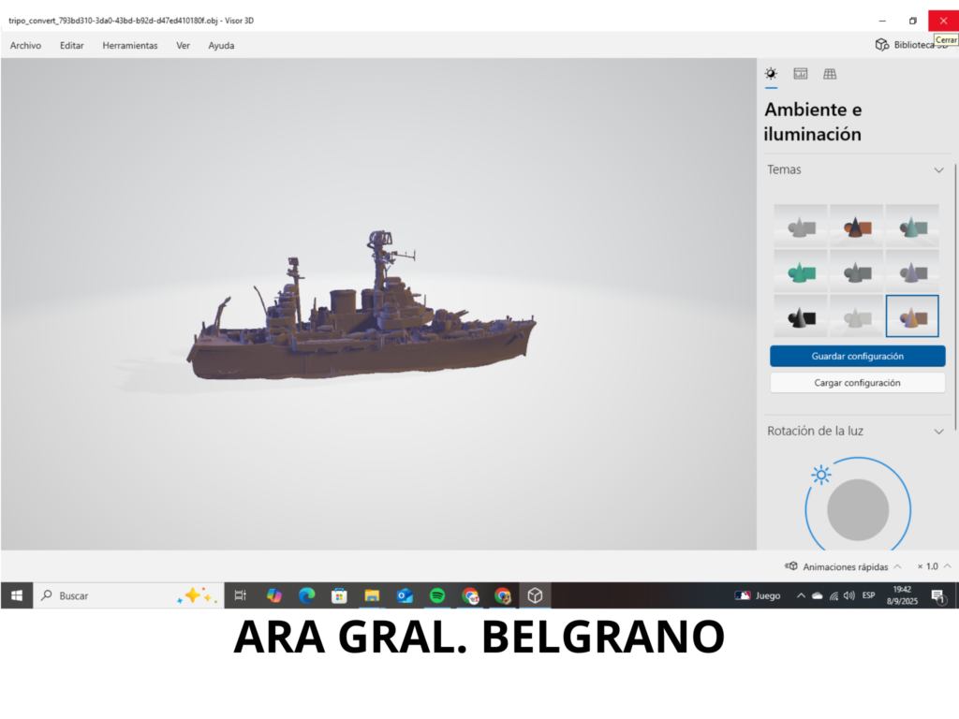Open the Ver menu
The height and width of the screenshot is (719, 959).
[183, 45]
